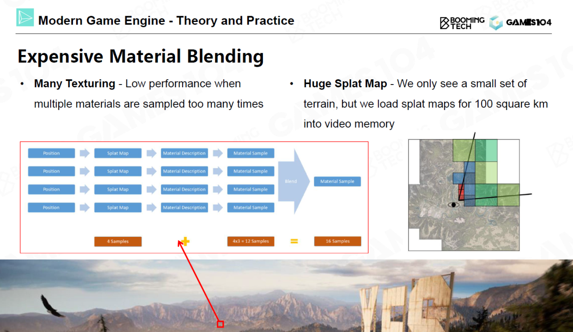Click the small red square on the mountains
573x332 pixels.
[220, 324]
